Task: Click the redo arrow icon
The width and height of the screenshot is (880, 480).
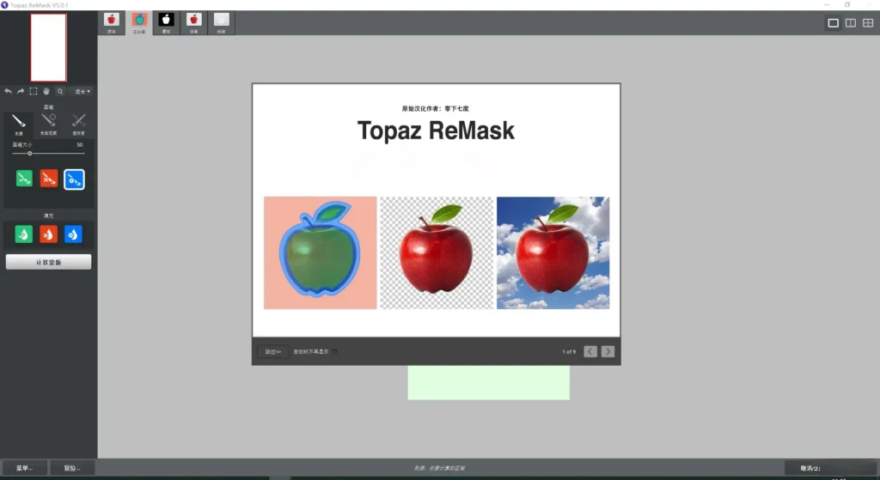Action: click(x=21, y=91)
